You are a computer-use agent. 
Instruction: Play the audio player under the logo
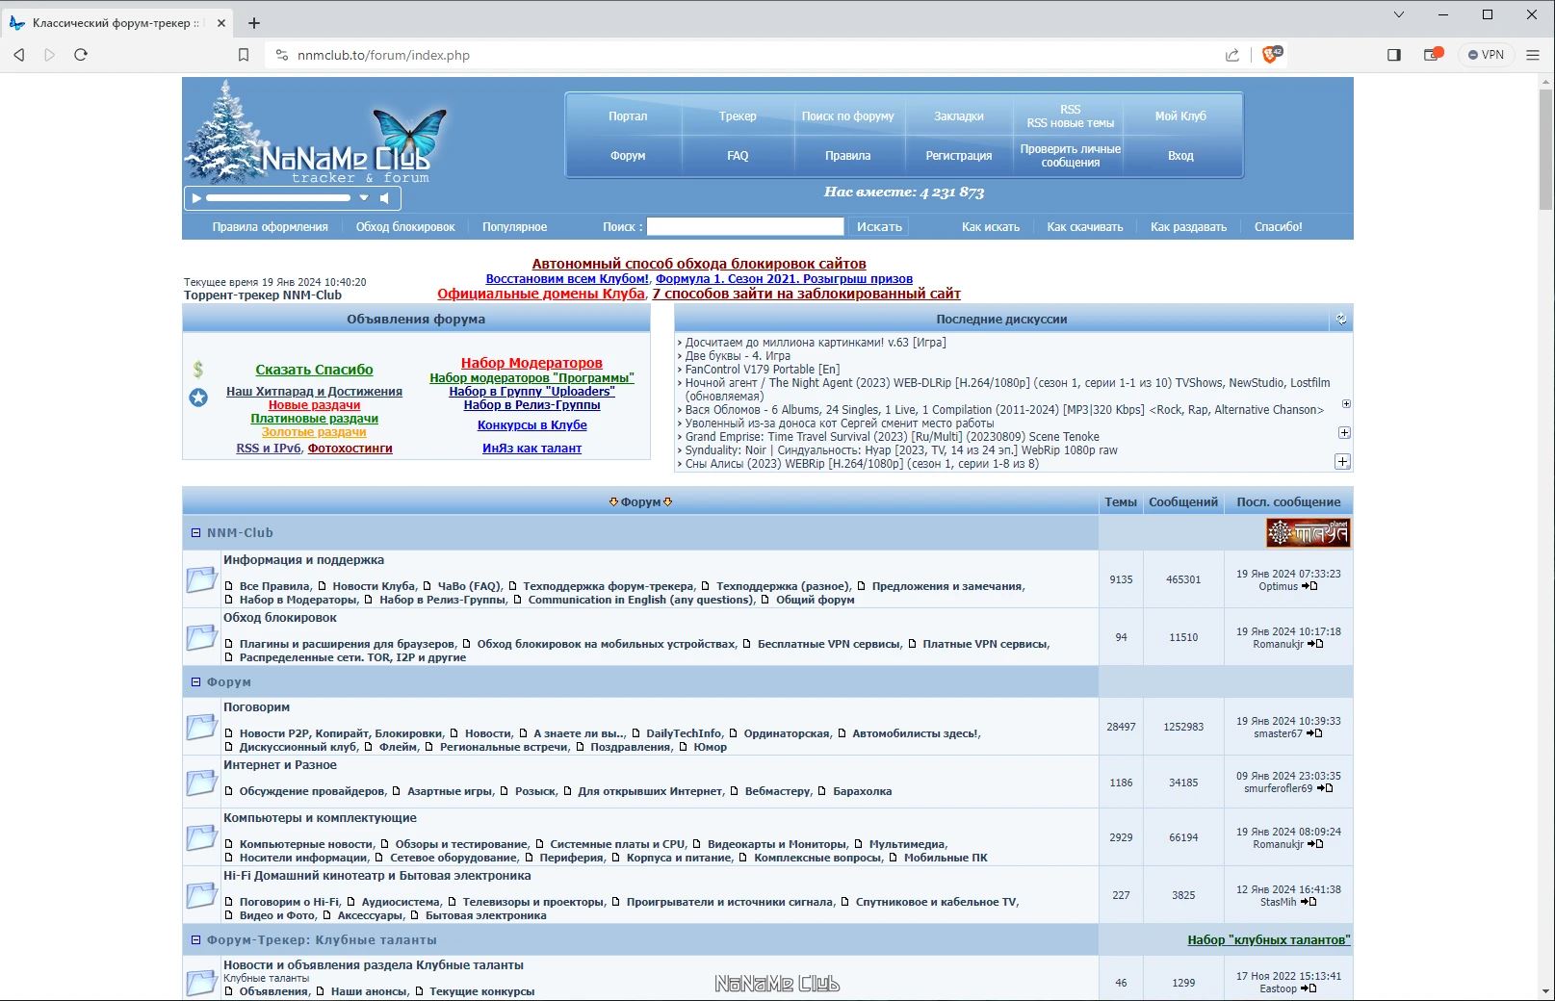[x=196, y=198]
